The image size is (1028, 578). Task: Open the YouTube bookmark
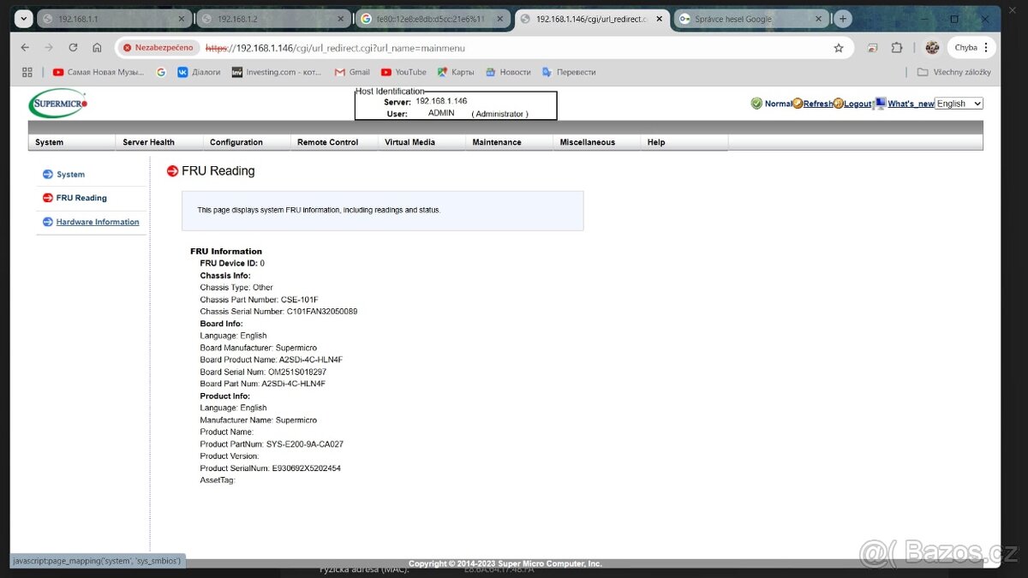click(403, 72)
